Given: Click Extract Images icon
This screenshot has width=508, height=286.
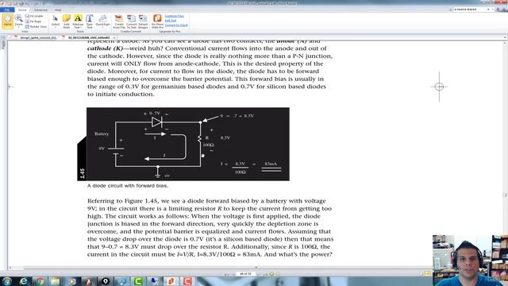Looking at the screenshot, I should (x=143, y=21).
